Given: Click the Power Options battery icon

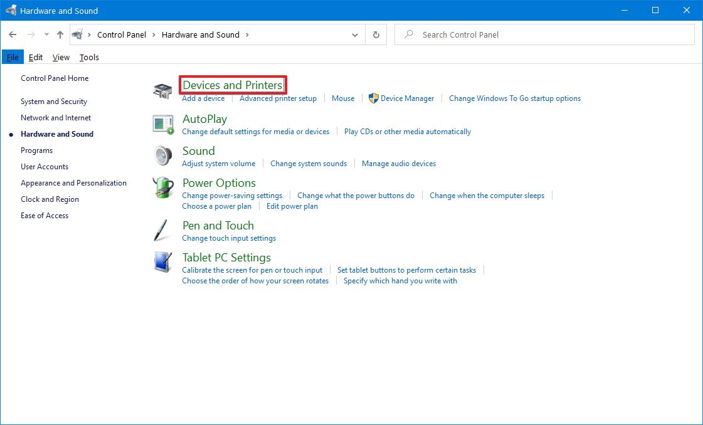Looking at the screenshot, I should point(162,187).
